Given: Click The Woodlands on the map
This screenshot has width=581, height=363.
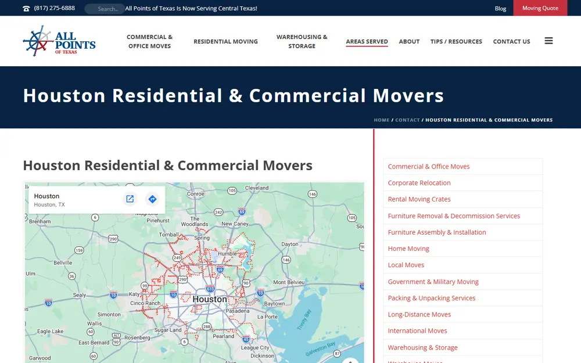Looking at the screenshot, I should (195, 221).
